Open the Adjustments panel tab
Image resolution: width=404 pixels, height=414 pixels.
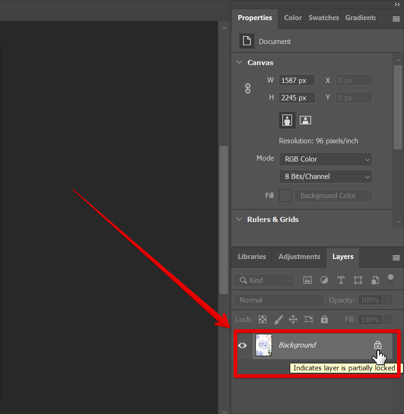[x=299, y=257]
